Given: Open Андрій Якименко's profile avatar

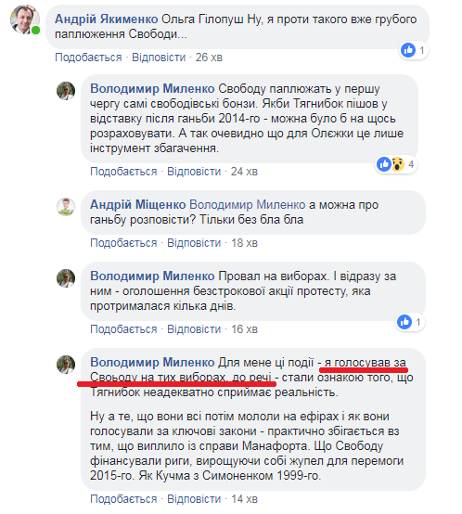Looking at the screenshot, I should point(24,19).
